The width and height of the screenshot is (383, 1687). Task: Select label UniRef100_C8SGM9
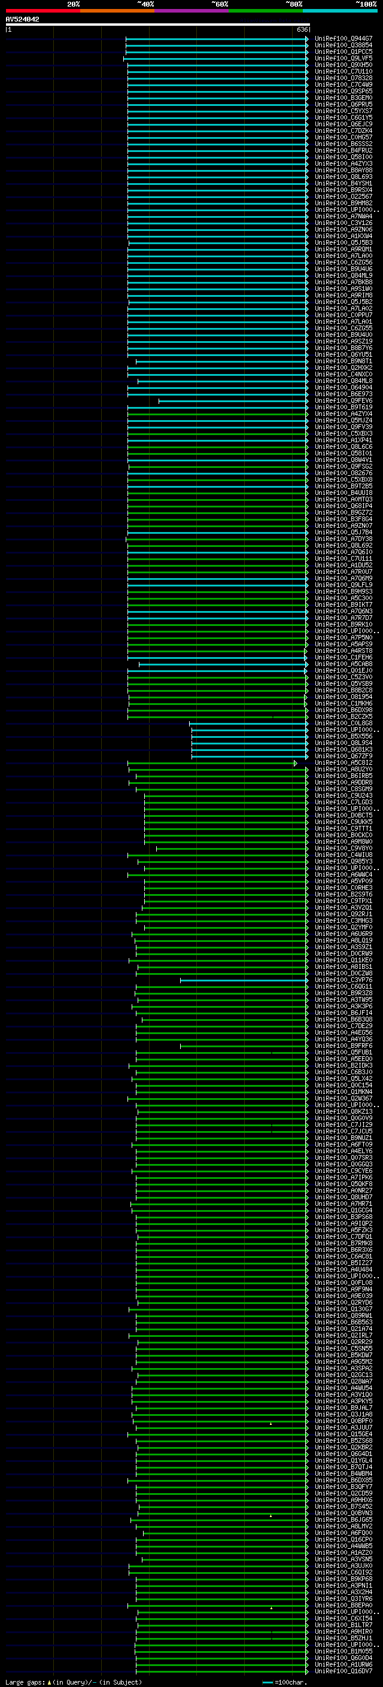[x=344, y=789]
